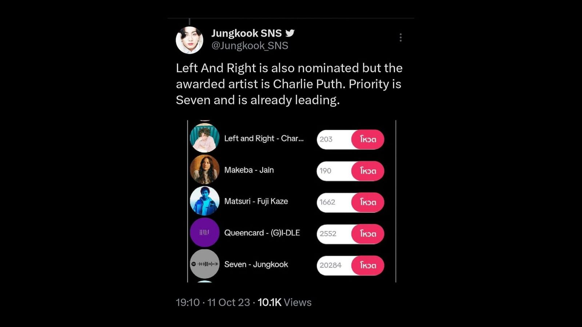The height and width of the screenshot is (327, 582).
Task: Open the @Jungkook_SNS handle
Action: pyautogui.click(x=250, y=45)
